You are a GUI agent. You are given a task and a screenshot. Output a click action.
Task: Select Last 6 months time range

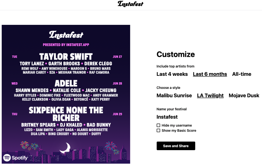210,74
